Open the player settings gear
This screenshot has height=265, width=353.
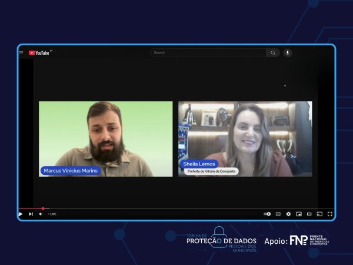click(288, 214)
